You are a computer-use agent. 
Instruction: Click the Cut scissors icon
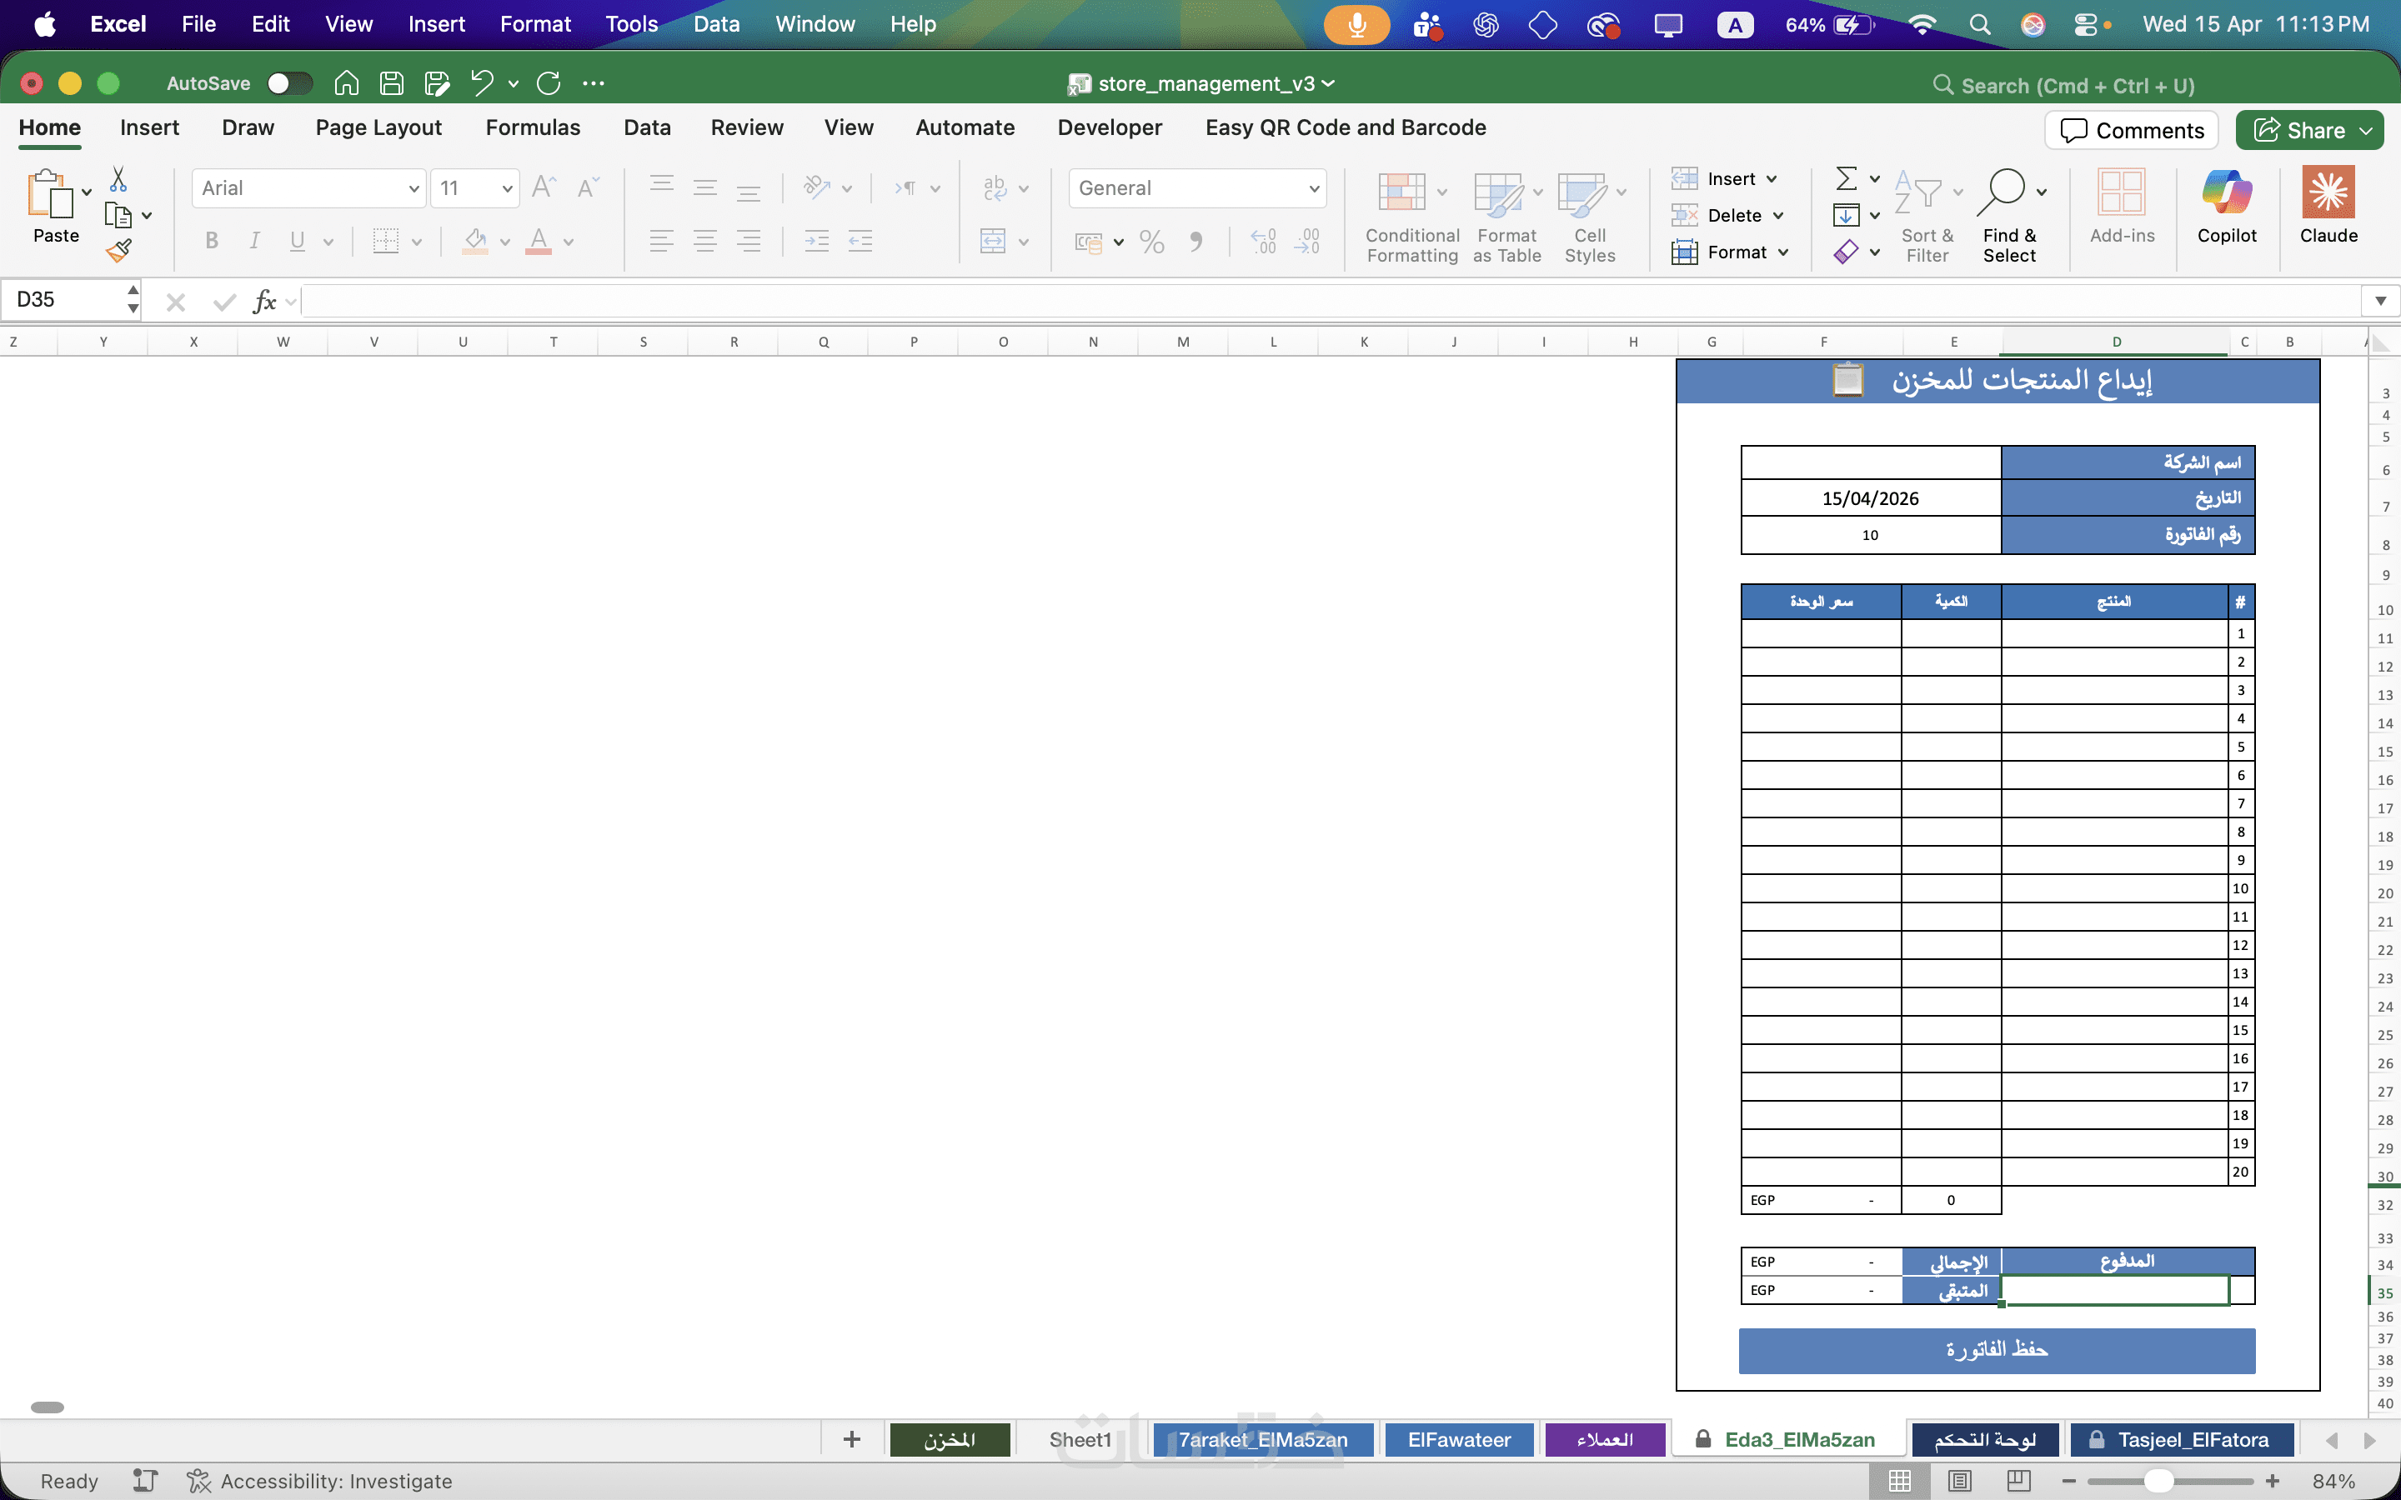pyautogui.click(x=118, y=179)
